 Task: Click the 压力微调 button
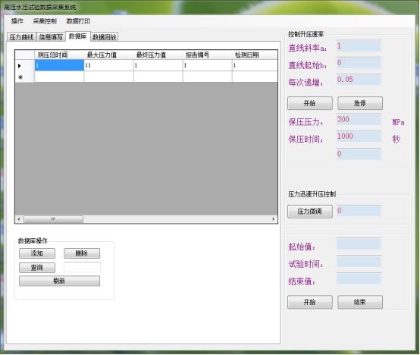[310, 212]
